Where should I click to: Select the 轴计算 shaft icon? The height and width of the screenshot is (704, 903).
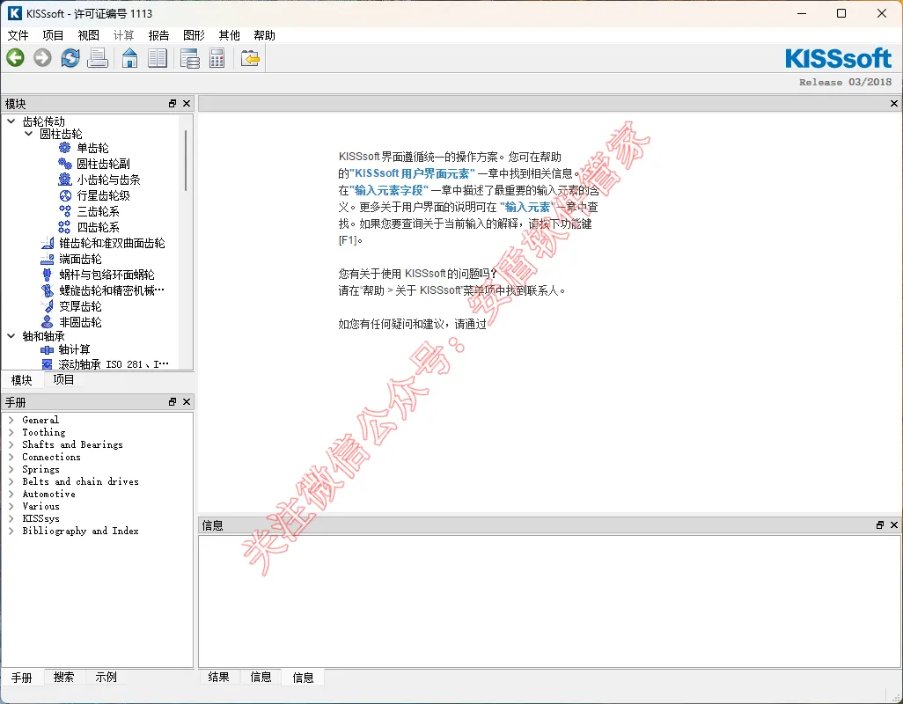pos(48,350)
